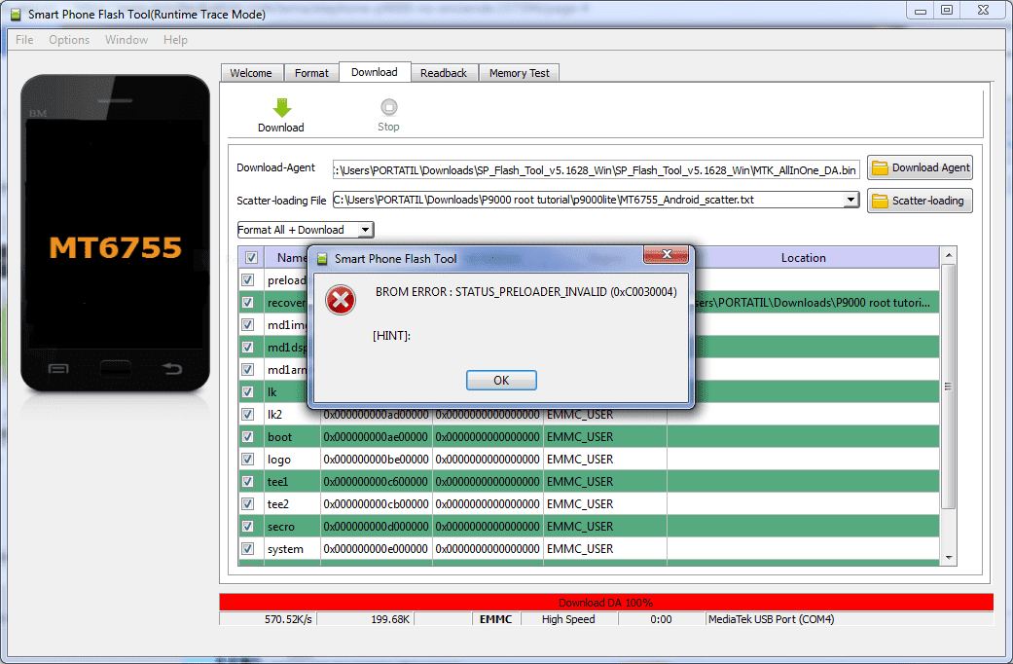The width and height of the screenshot is (1013, 664).
Task: Minimize the Smart Phone Flash Tool window
Action: coord(921,11)
